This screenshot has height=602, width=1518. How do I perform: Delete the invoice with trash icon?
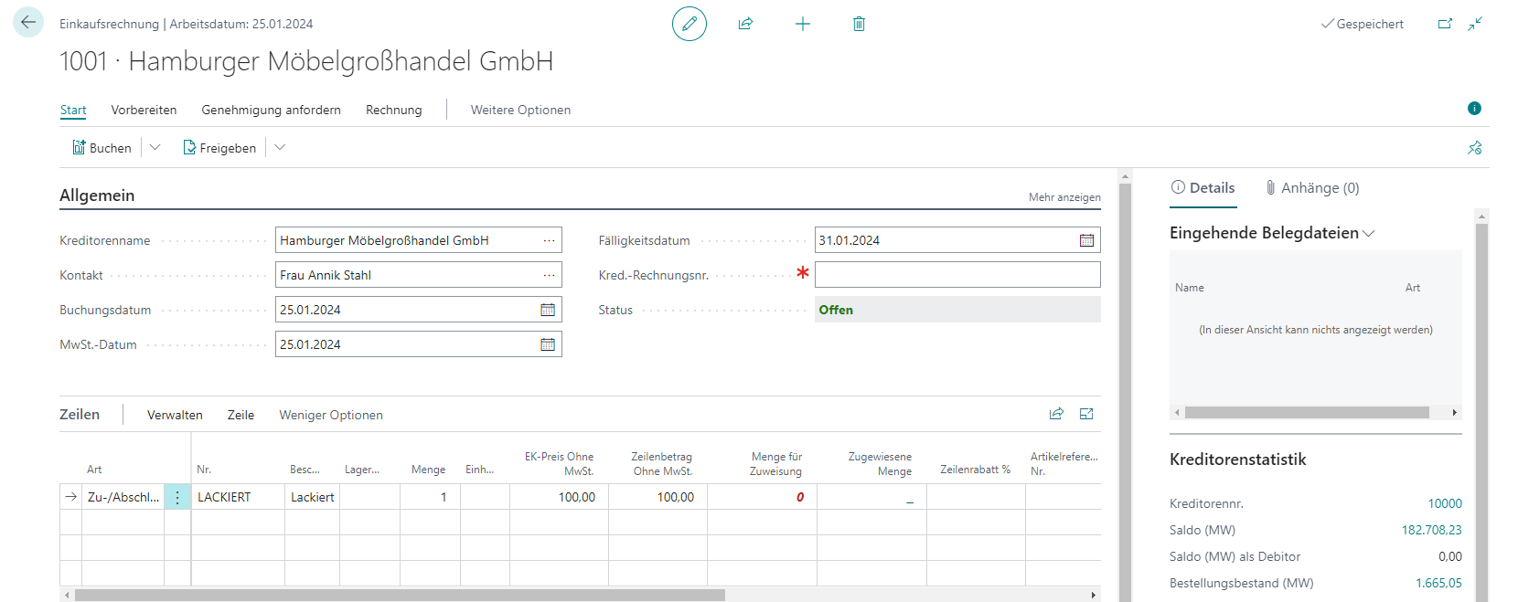click(x=859, y=24)
